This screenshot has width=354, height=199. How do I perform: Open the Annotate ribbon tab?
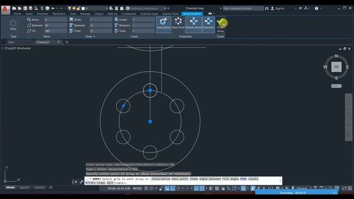pos(43,14)
